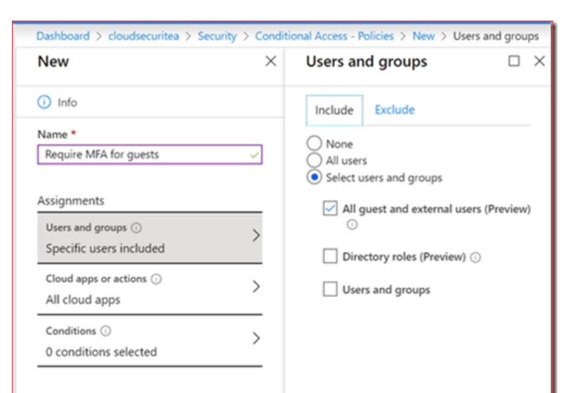Maximize the Users and groups blade

tap(513, 62)
